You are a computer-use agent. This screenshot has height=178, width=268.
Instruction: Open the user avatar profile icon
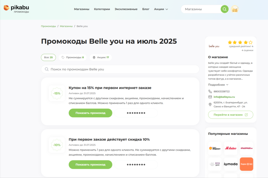tap(235, 9)
